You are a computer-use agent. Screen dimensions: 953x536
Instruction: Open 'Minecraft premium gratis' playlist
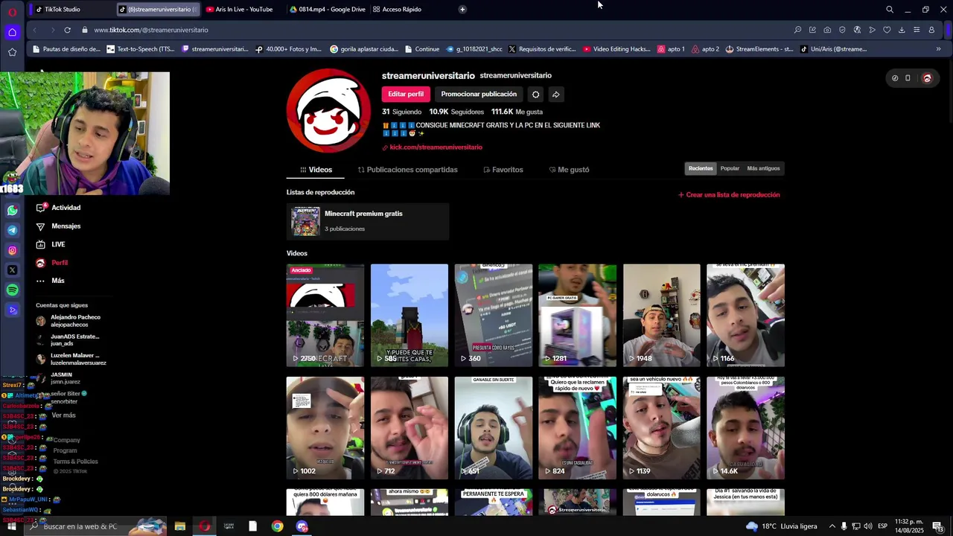(368, 222)
